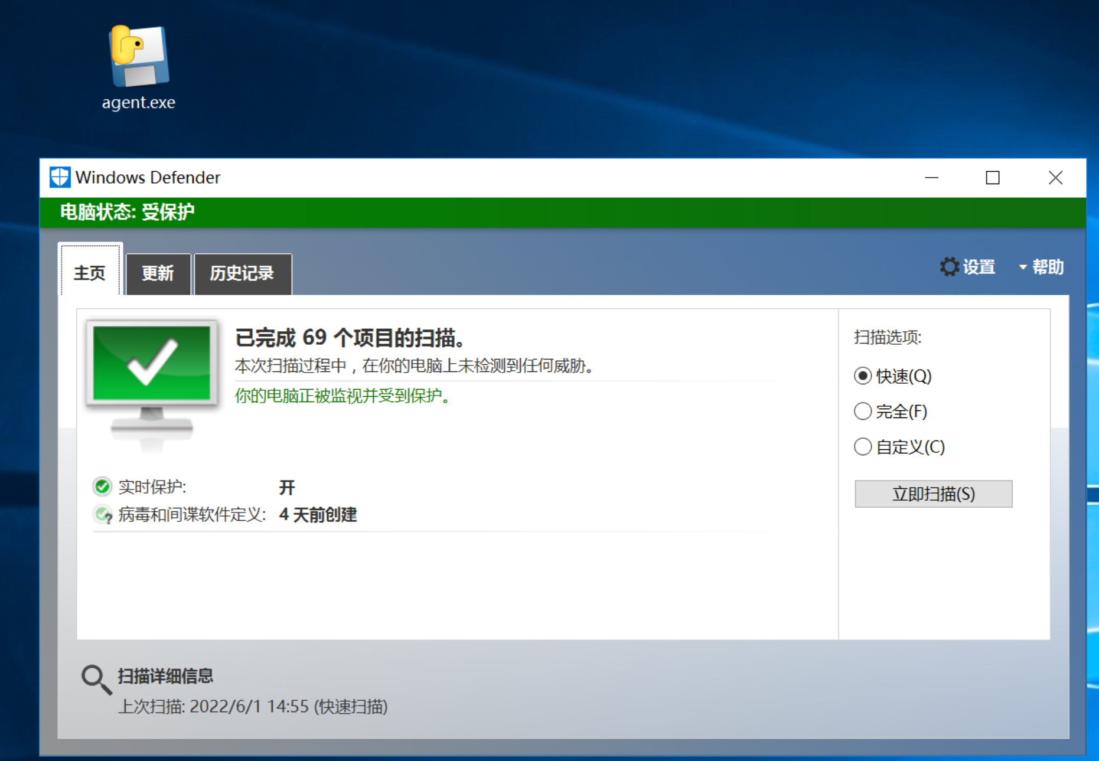Viewport: 1099px width, 761px height.
Task: Select the 完全(F) full scan option
Action: tap(891, 411)
